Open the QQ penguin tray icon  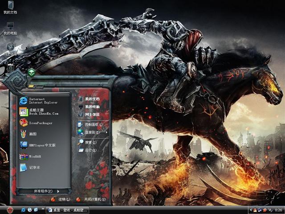click(255, 210)
